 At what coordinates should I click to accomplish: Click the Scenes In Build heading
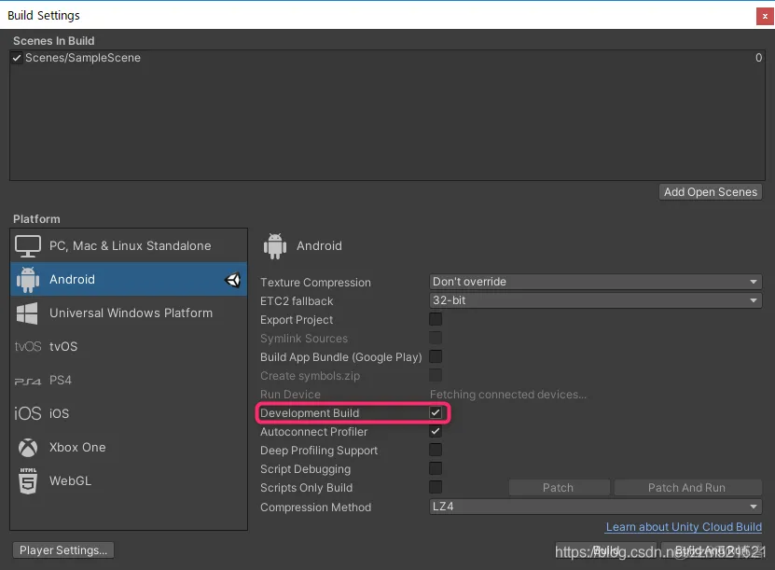(x=54, y=41)
